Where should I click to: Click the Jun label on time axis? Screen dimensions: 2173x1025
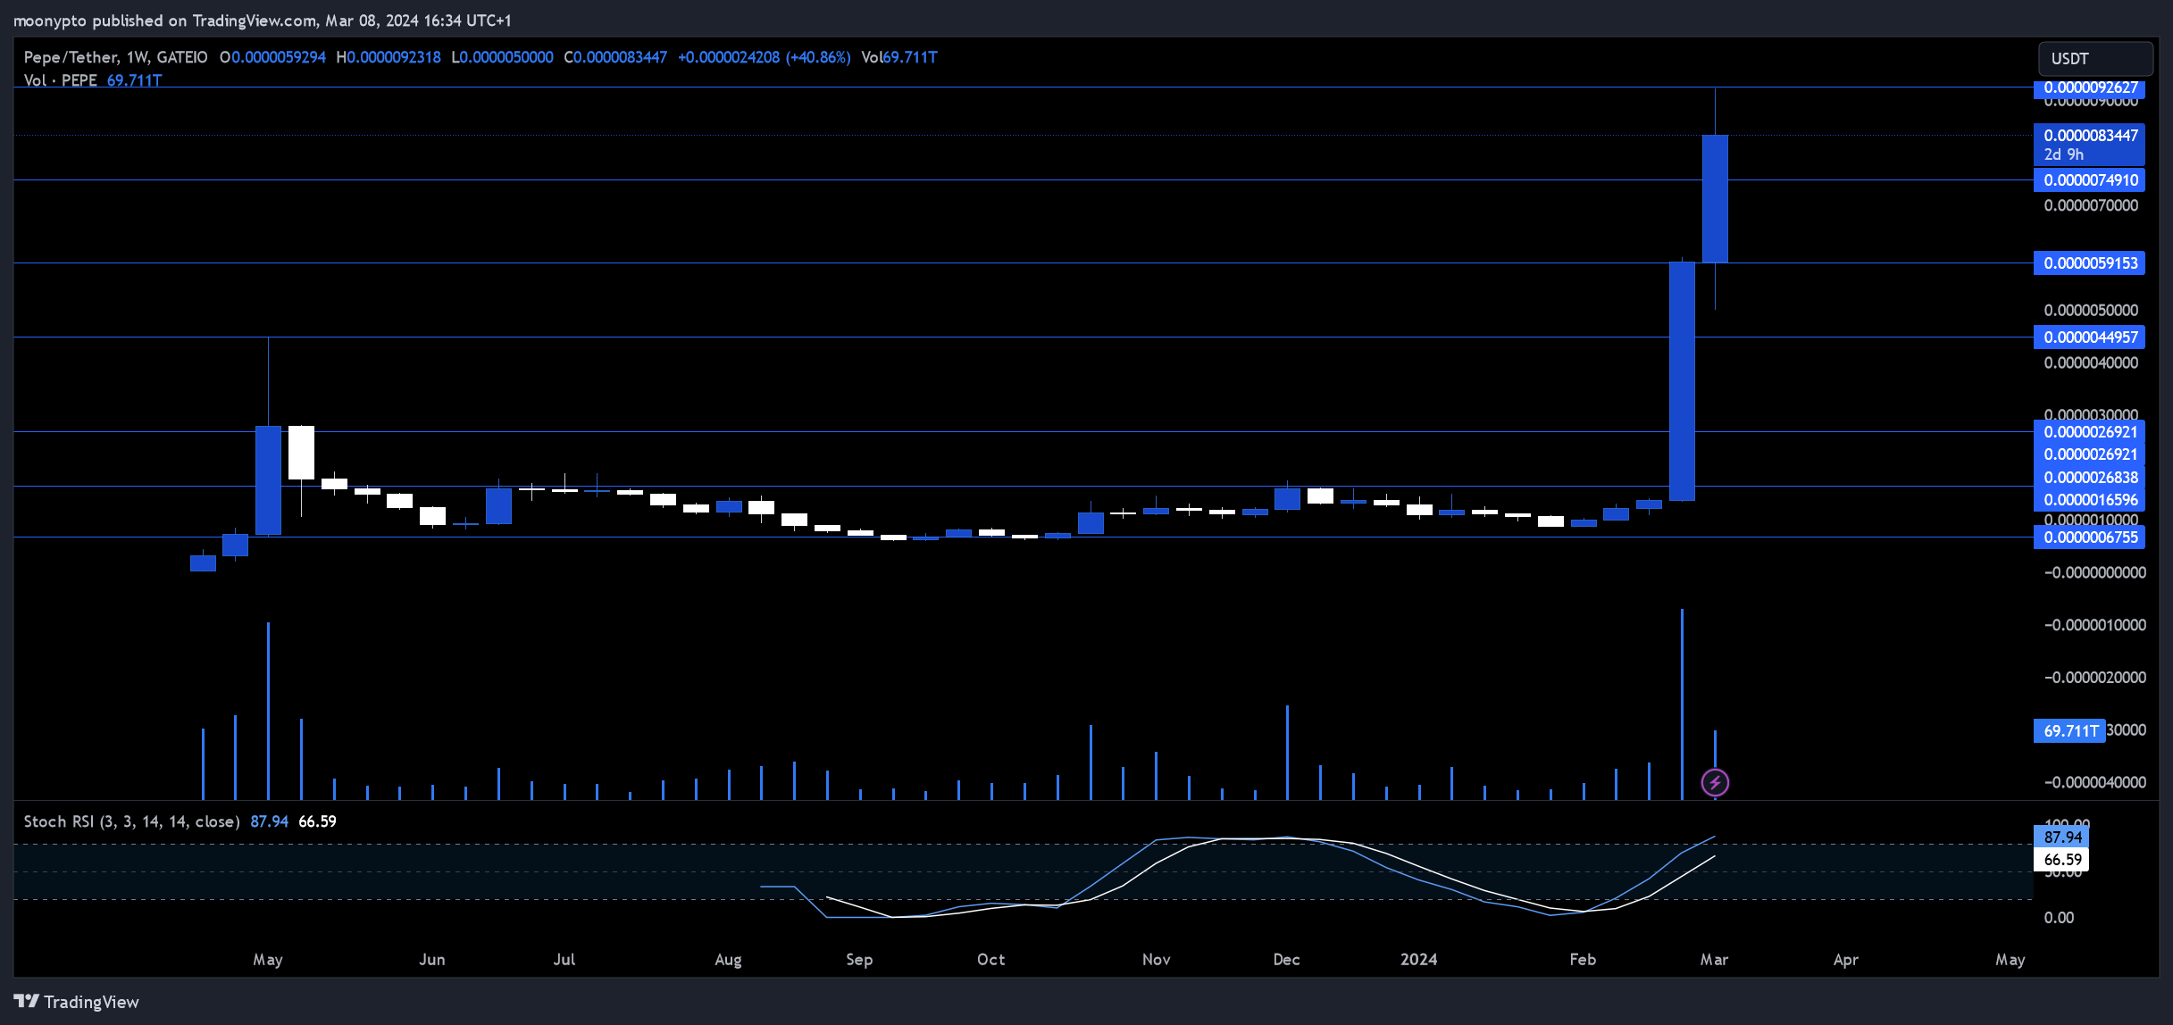[431, 960]
